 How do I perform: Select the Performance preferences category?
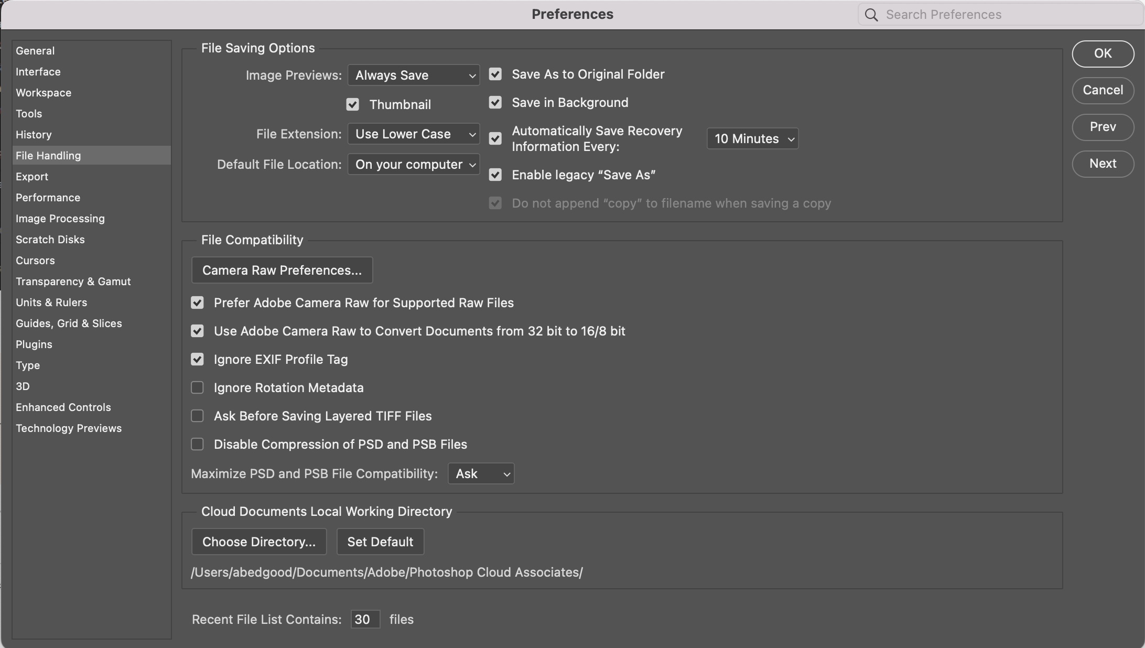(48, 197)
